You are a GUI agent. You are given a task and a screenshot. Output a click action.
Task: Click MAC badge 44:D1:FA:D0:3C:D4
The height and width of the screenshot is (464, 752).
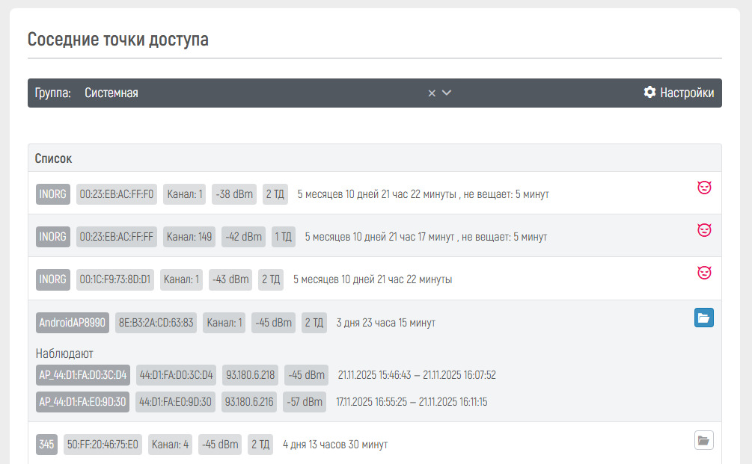[x=176, y=375]
